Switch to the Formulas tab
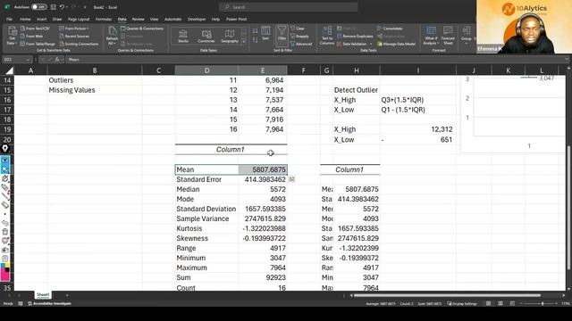The height and width of the screenshot is (321, 572). [104, 20]
